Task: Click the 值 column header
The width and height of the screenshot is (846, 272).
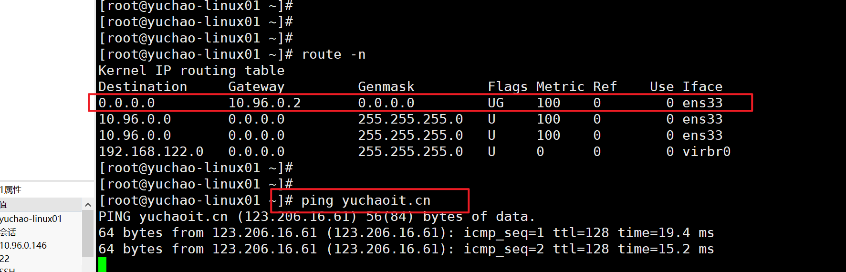Action: 4,205
